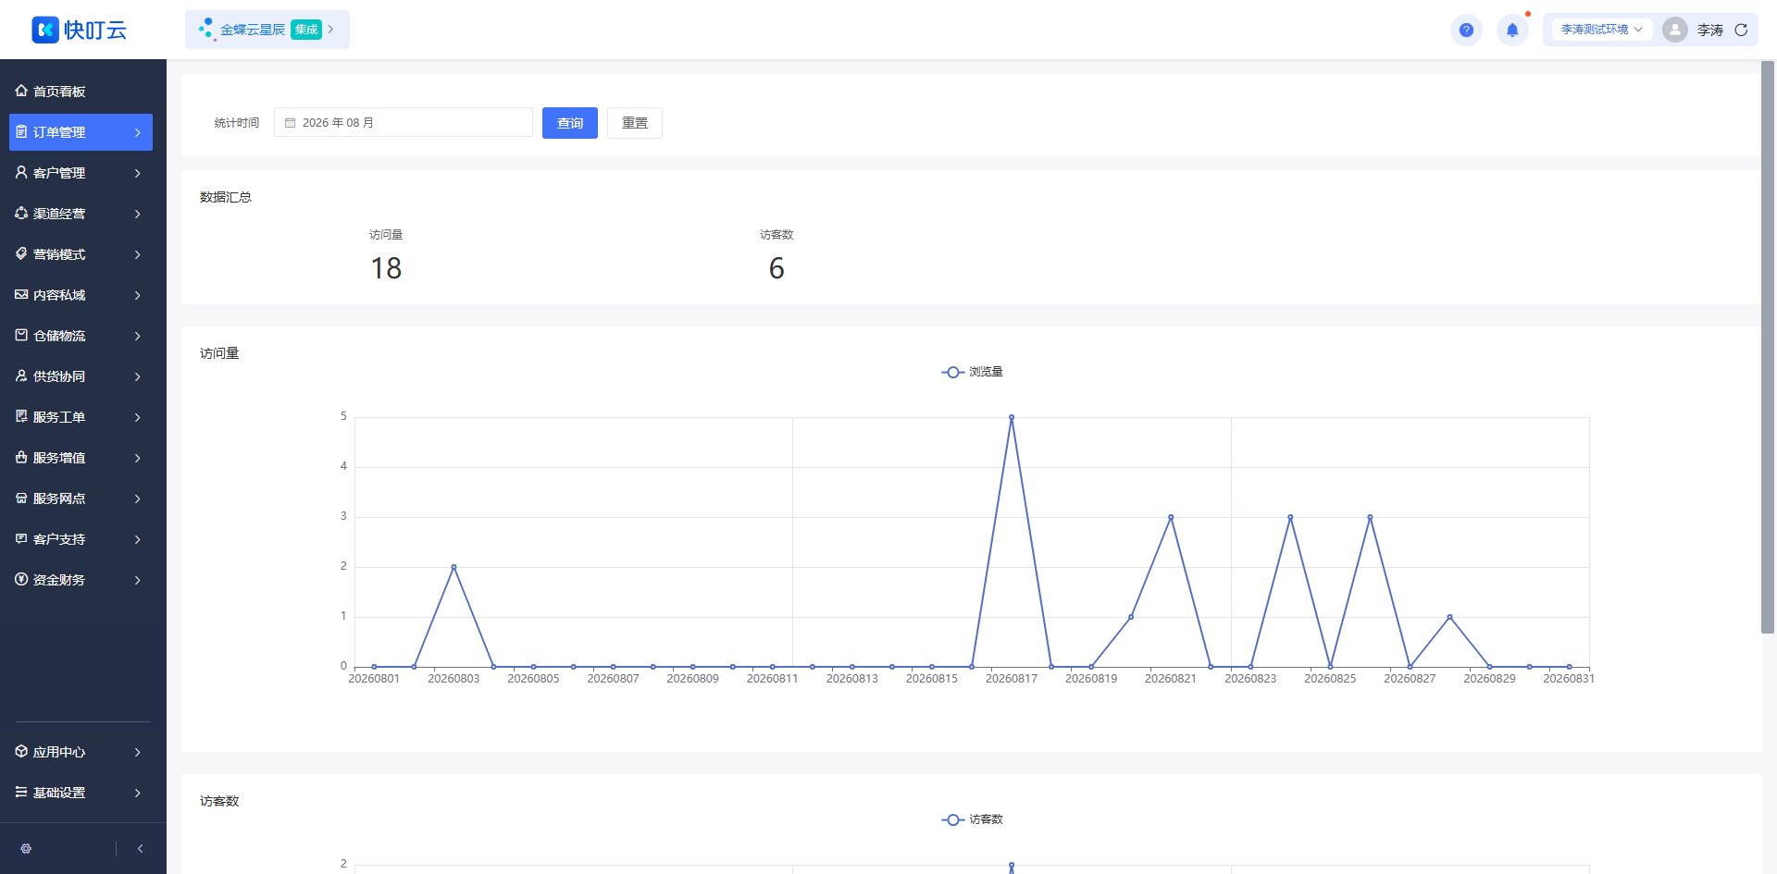
Task: Click the 统计时间 month input field
Action: (404, 123)
